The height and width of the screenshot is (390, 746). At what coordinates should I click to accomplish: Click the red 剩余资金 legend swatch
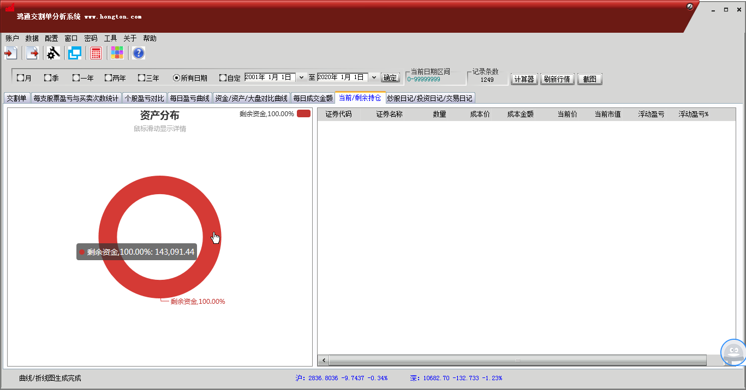click(303, 113)
